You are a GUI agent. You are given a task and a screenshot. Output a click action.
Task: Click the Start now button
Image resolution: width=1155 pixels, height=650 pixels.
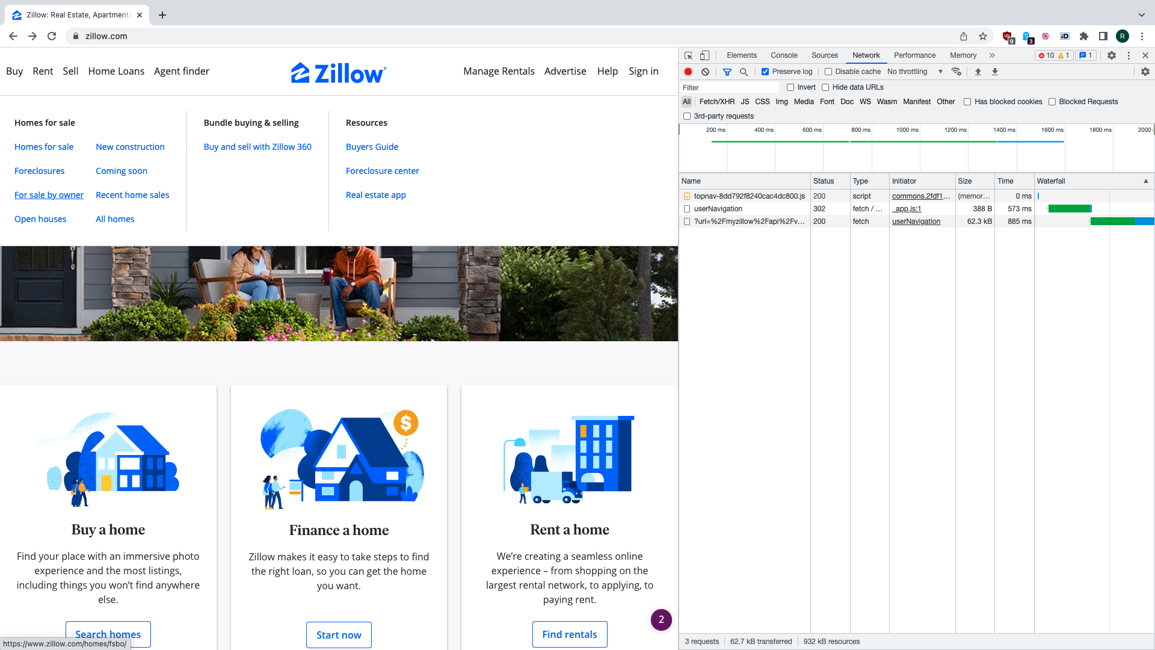point(339,635)
